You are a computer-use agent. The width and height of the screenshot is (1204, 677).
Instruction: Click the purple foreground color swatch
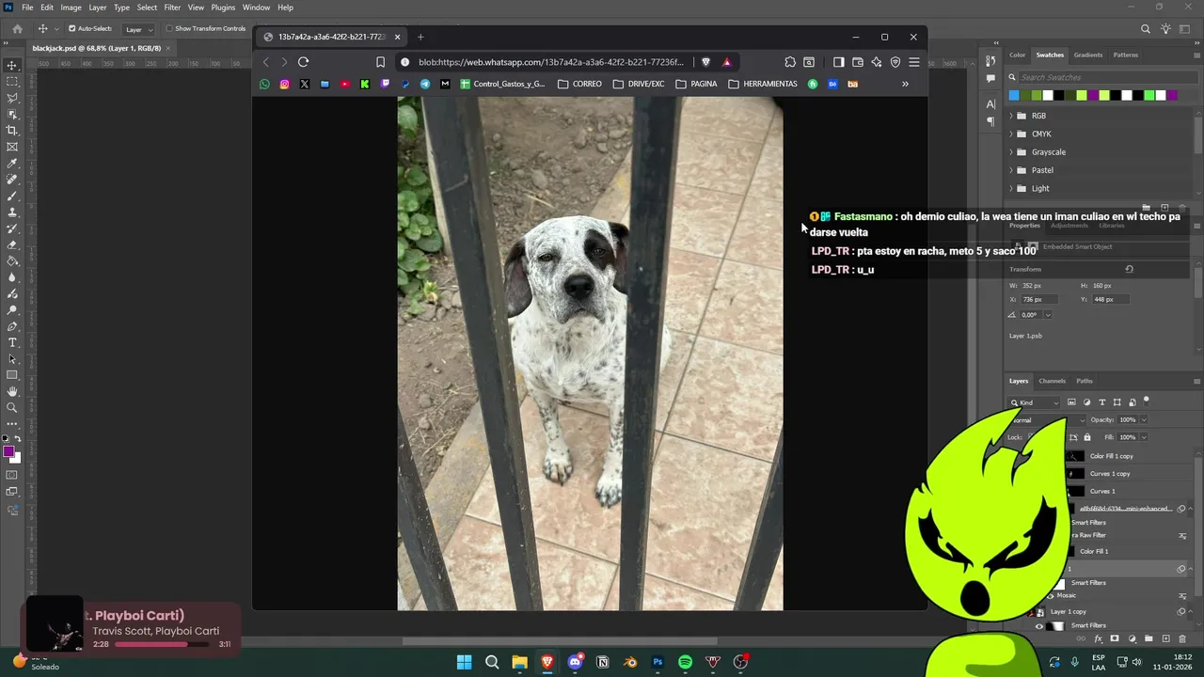coord(8,451)
